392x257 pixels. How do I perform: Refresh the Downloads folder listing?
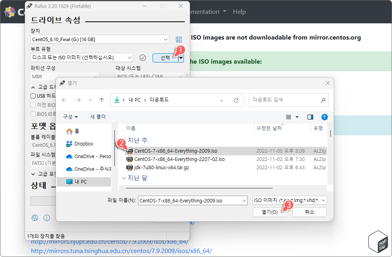tap(236, 100)
